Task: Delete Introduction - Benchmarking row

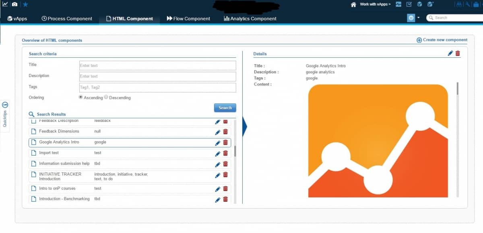Action: pyautogui.click(x=225, y=199)
